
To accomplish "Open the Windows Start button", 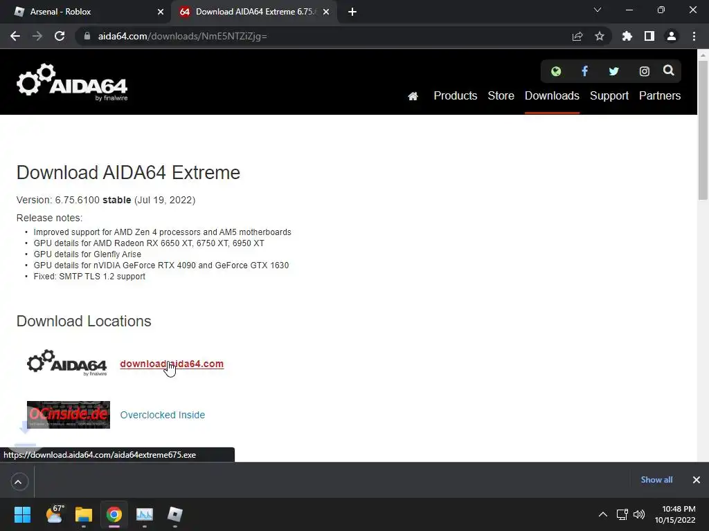I will click(x=22, y=514).
